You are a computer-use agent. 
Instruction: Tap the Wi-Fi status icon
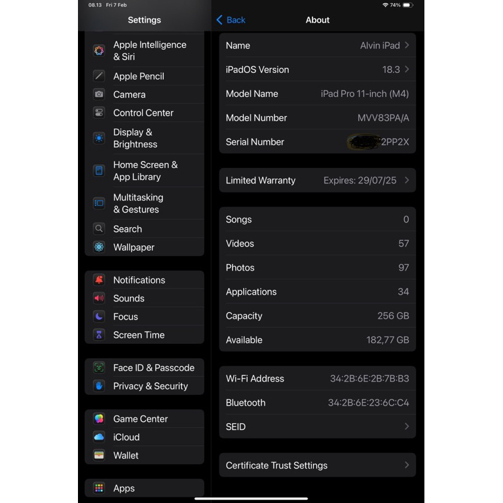385,5
